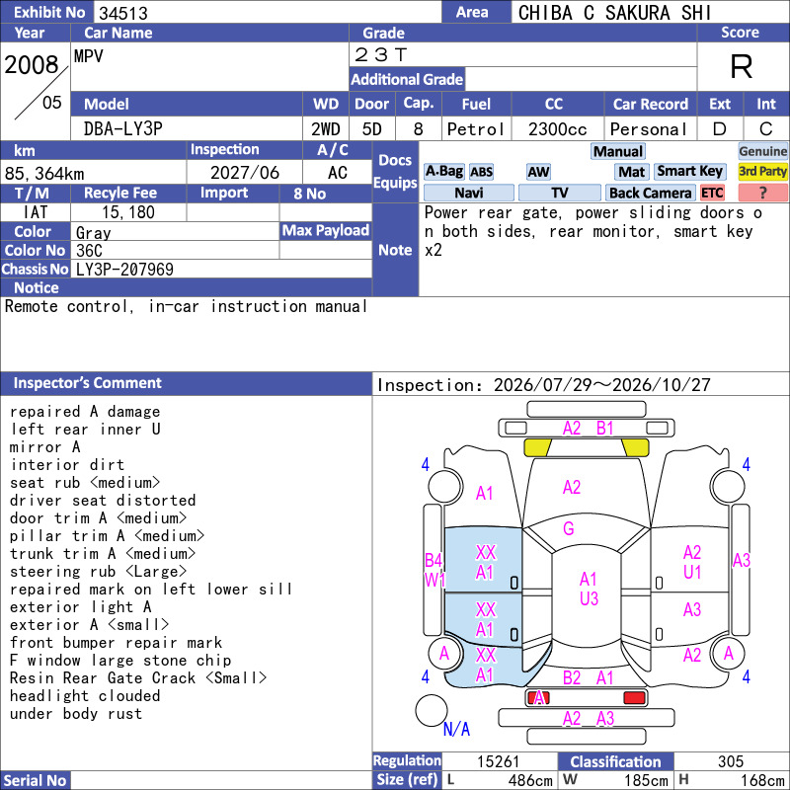
Task: Click the color number 36C
Action: [x=89, y=251]
